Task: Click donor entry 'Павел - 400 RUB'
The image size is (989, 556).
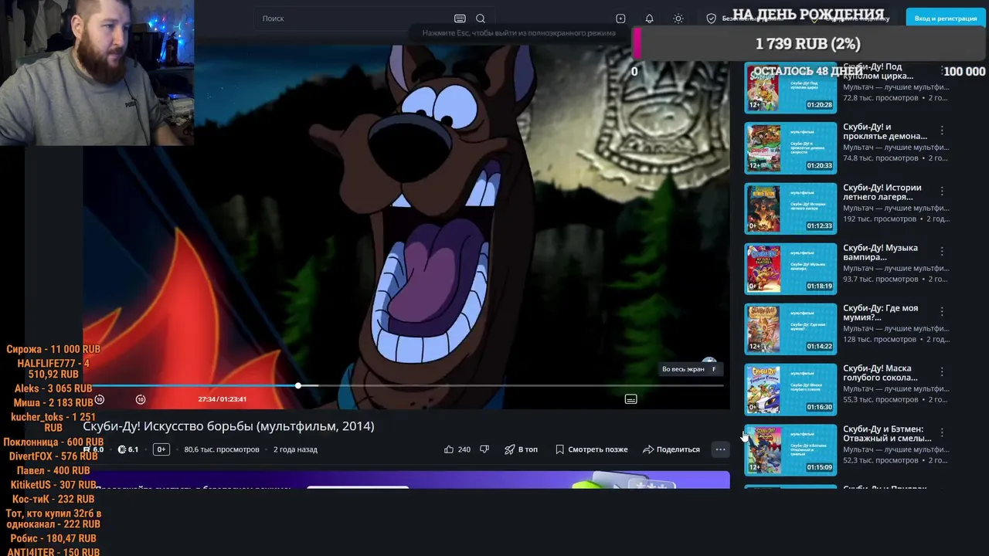Action: pos(53,470)
